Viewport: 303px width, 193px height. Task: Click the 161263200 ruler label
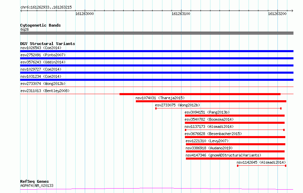pyautogui.click(x=277, y=14)
